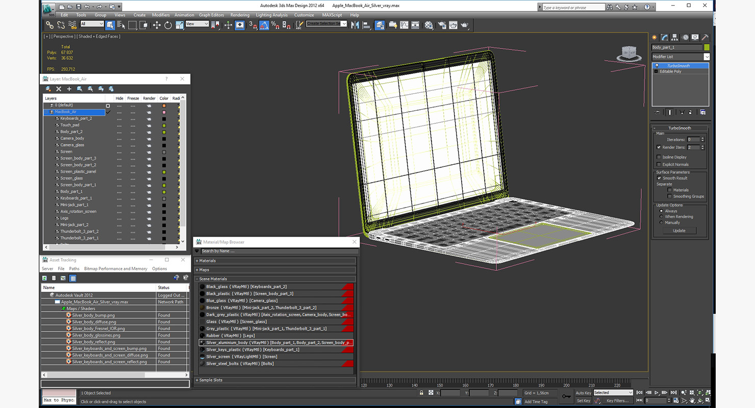This screenshot has height=408, width=755.
Task: Open the Customize menu
Action: coord(304,15)
